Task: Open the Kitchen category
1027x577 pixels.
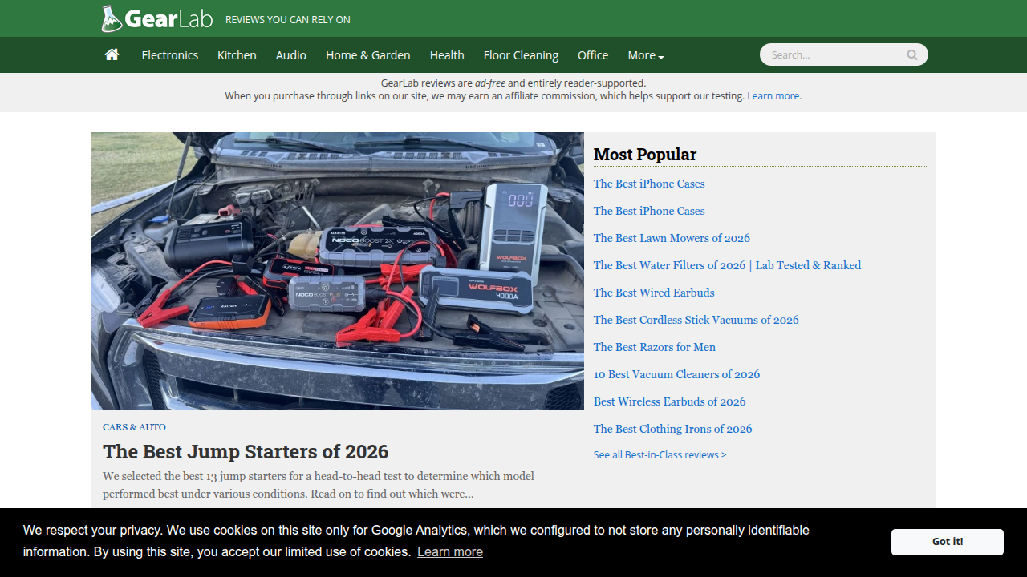Action: [x=237, y=55]
